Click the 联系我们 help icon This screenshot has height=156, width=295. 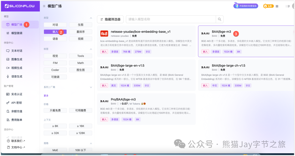pos(8,141)
